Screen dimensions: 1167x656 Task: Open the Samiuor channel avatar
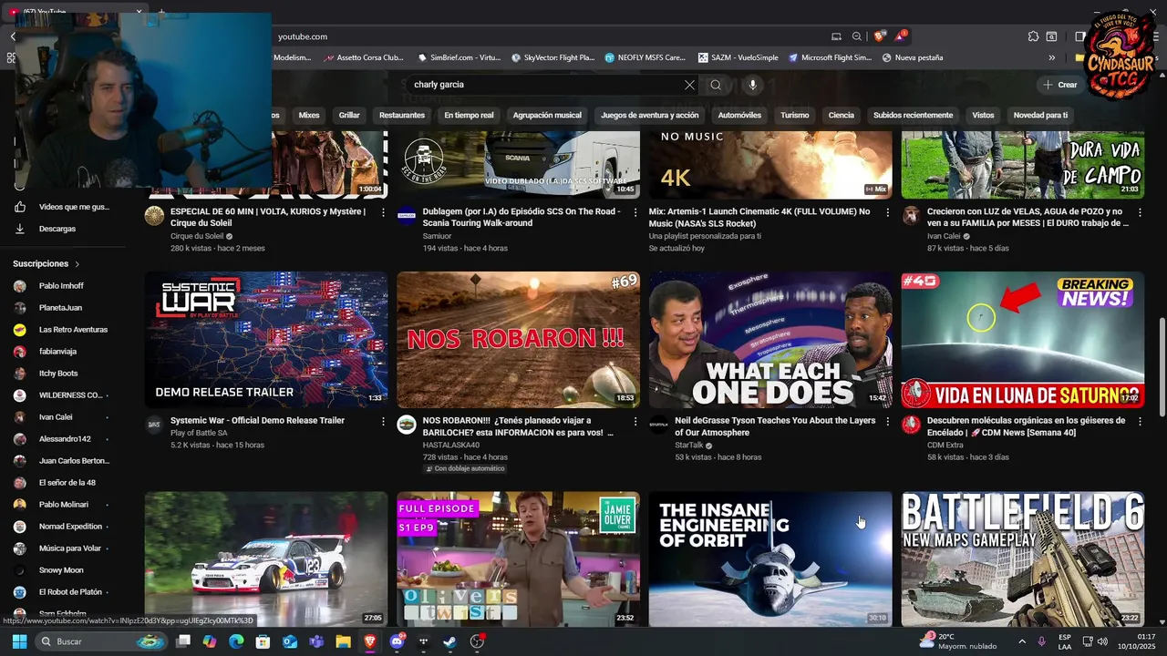407,215
